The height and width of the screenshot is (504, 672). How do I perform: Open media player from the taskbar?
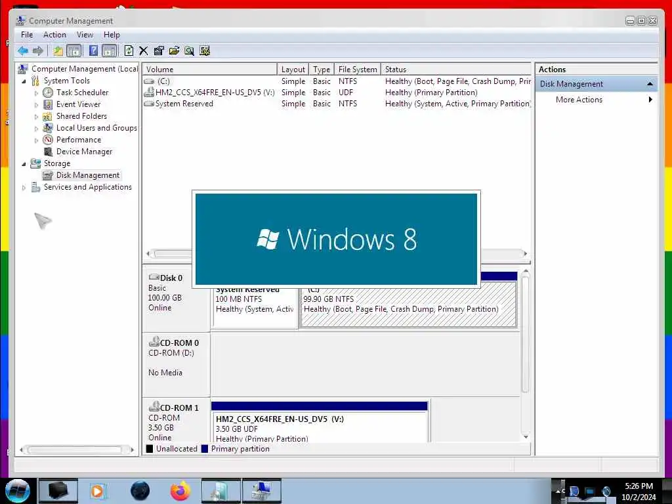point(97,491)
